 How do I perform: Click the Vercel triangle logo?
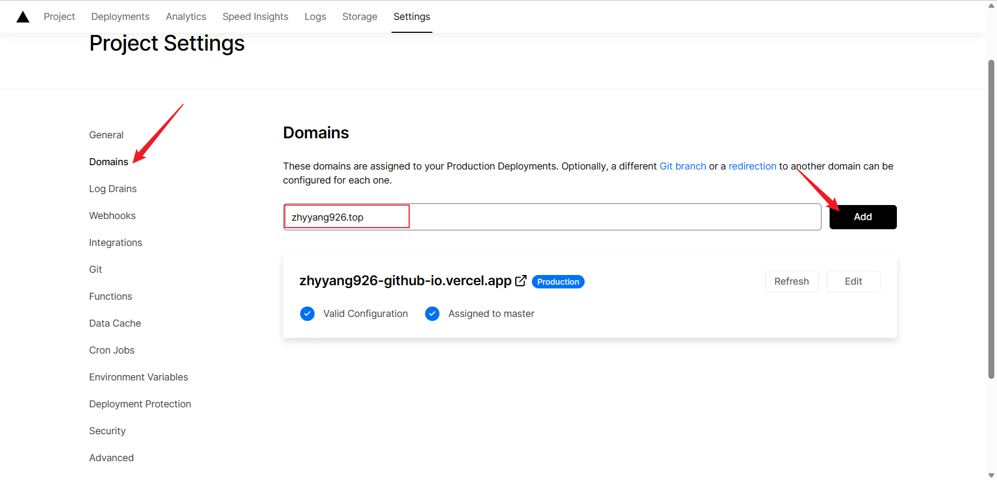tap(23, 17)
